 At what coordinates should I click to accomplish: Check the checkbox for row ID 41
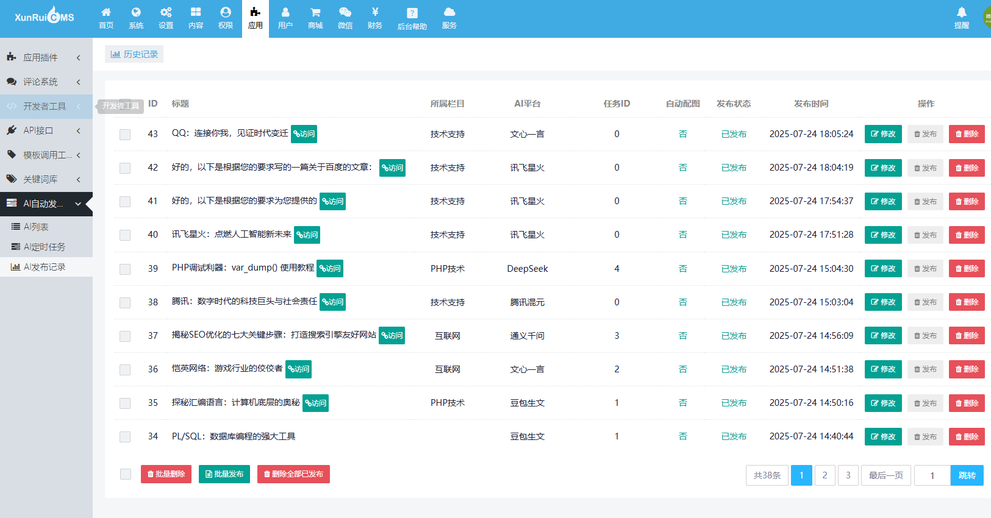[125, 202]
